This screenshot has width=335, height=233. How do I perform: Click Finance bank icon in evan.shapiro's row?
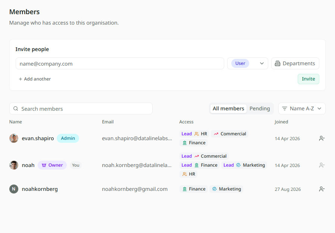[185, 143]
